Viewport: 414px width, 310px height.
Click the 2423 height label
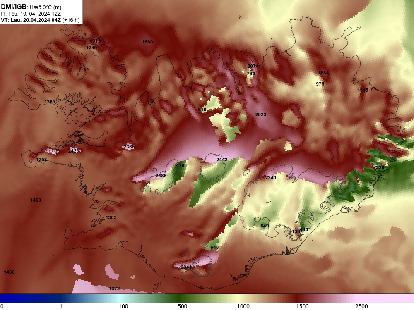point(74,151)
